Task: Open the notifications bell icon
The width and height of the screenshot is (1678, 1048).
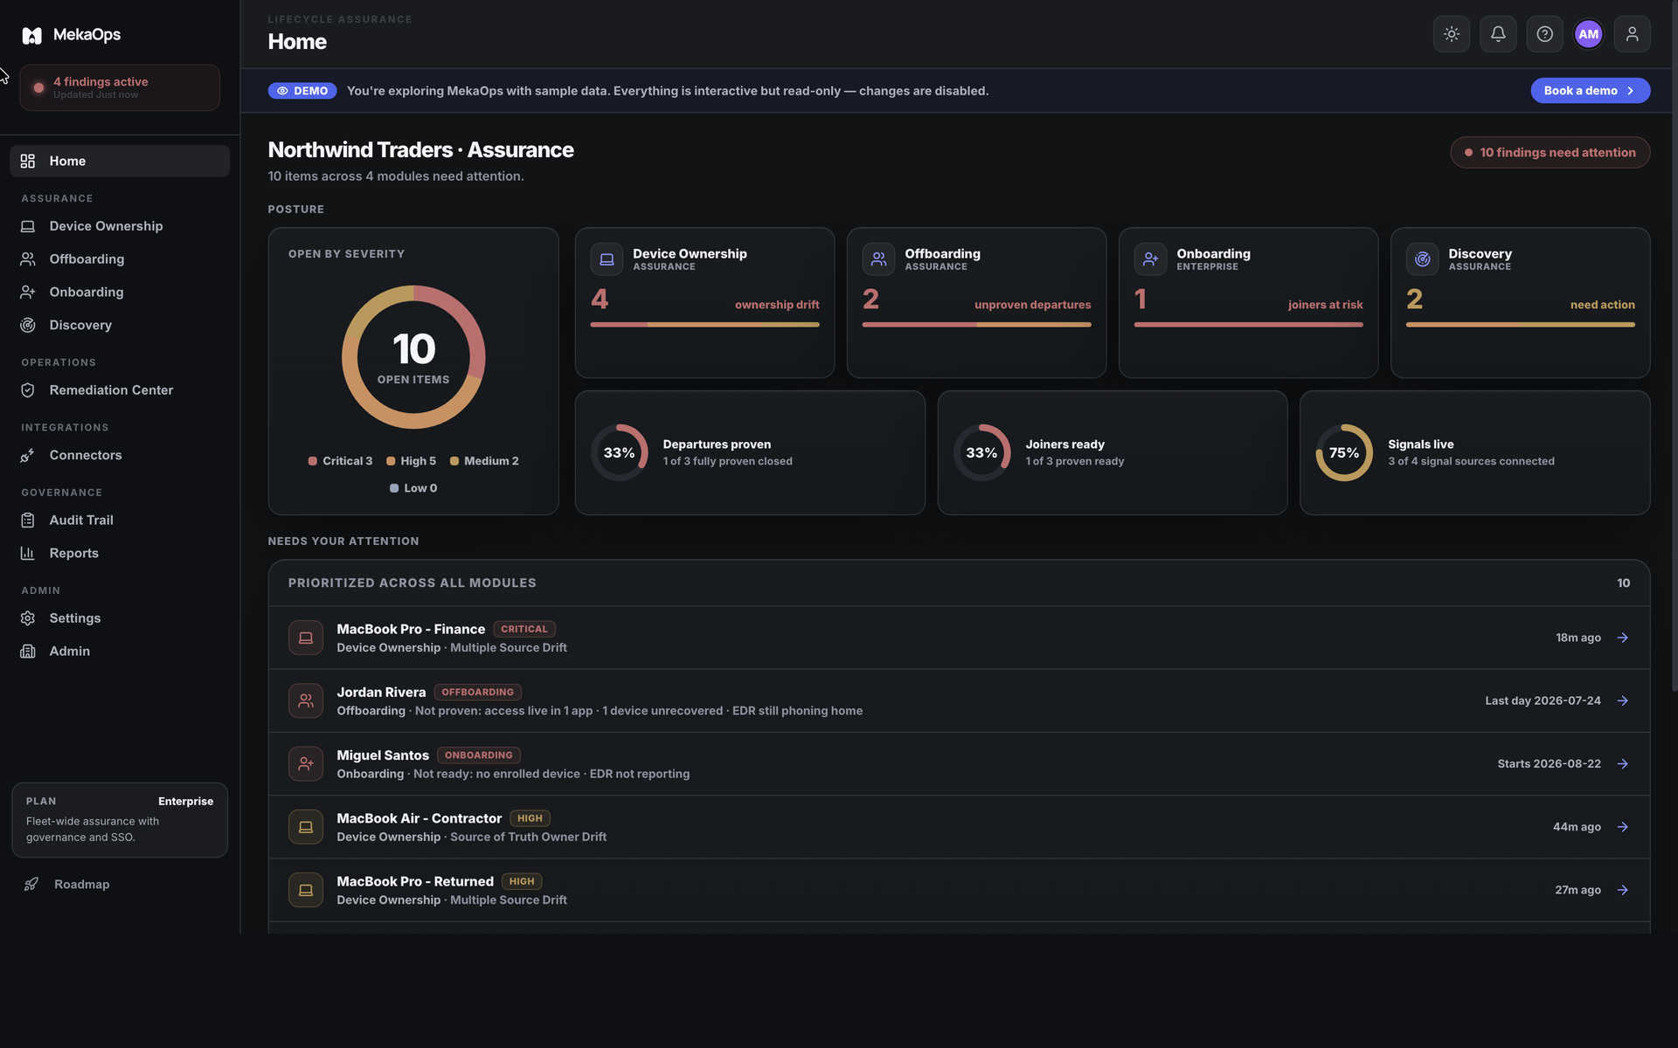Action: 1498,34
